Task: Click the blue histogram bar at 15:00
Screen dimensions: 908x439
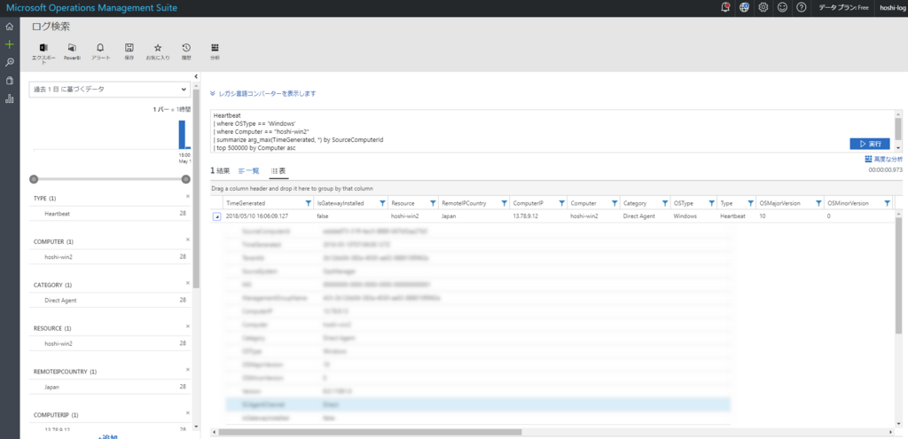Action: tap(182, 135)
